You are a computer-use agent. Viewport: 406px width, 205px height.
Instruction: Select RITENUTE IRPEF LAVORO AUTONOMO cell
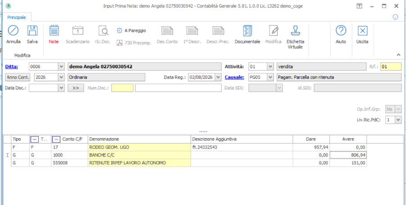click(x=139, y=163)
